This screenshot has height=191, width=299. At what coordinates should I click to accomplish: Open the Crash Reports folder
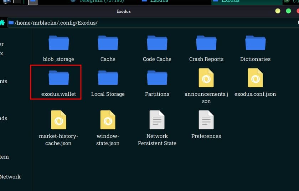pos(206,43)
